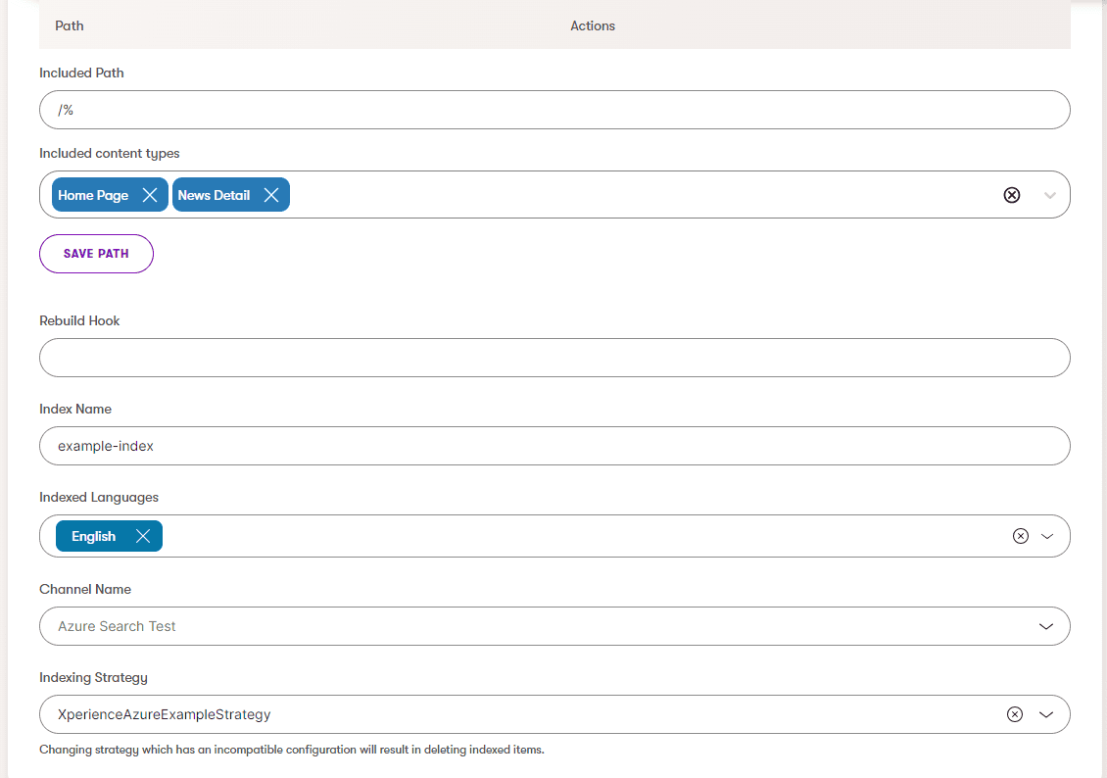The height and width of the screenshot is (778, 1107).
Task: Click the Azure Search Test value
Action: [117, 626]
